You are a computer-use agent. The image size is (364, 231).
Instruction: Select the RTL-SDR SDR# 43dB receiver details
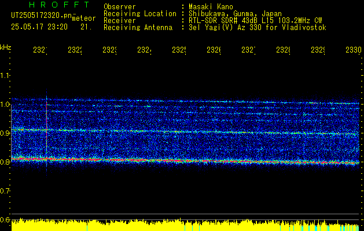(255, 21)
